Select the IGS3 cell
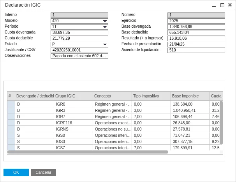Image resolution: width=236 pixels, height=182 pixels. click(x=74, y=141)
